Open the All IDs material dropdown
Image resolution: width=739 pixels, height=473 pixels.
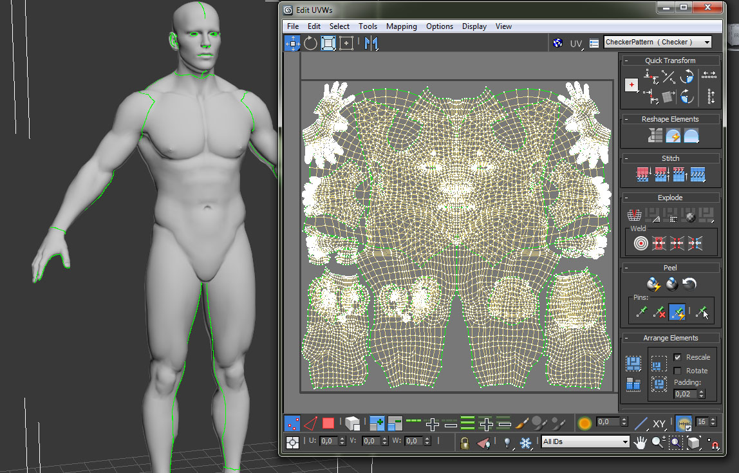(585, 441)
